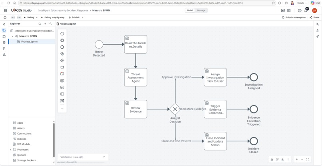
Task: Select Review Evidence task node
Action: click(135, 109)
